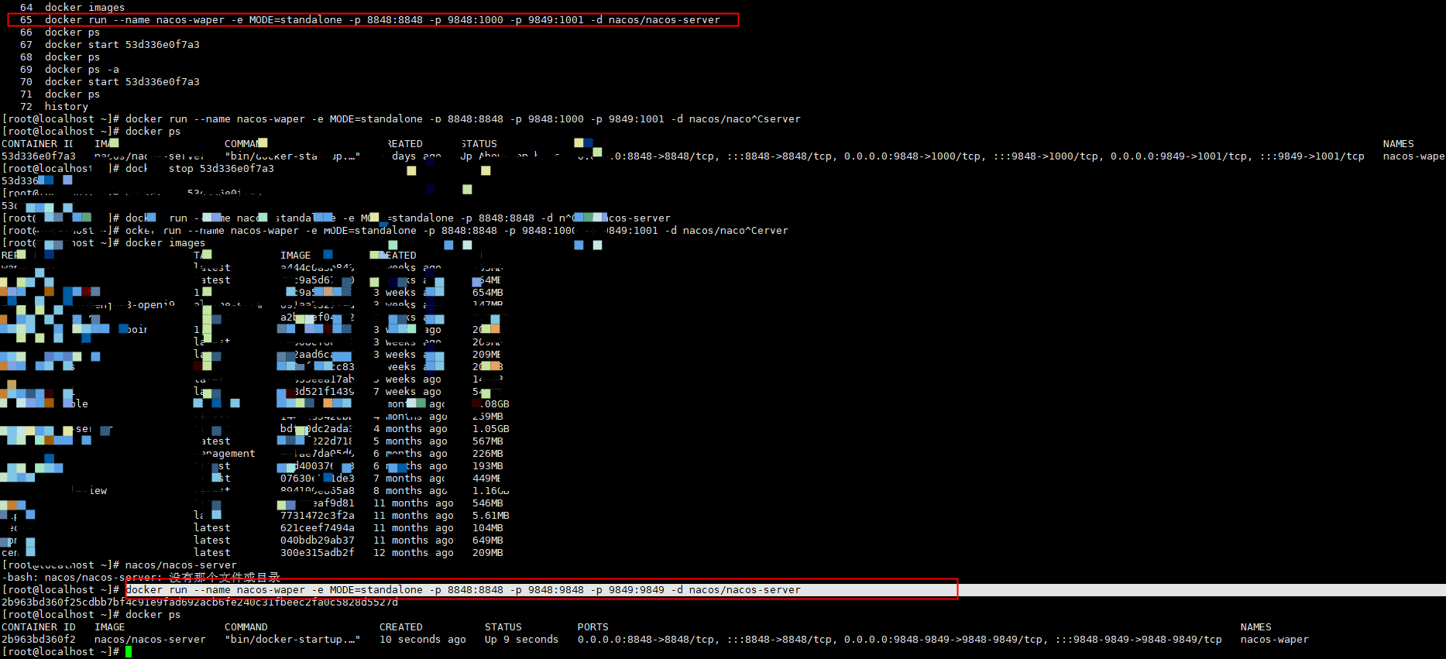This screenshot has width=1446, height=659.
Task: Click image ID 621ceef7494a
Action: click(x=317, y=527)
